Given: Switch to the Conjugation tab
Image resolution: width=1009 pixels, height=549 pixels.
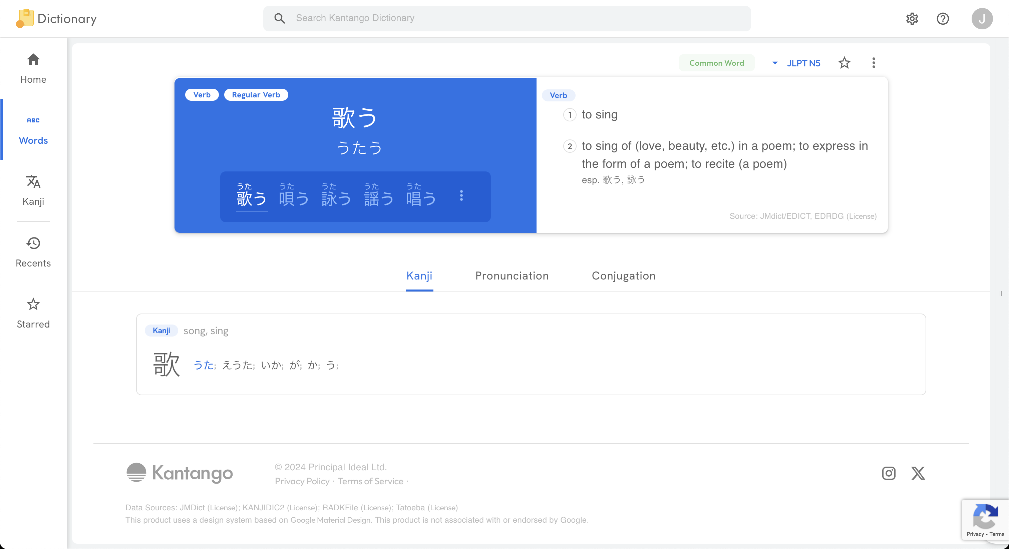Looking at the screenshot, I should pyautogui.click(x=623, y=276).
